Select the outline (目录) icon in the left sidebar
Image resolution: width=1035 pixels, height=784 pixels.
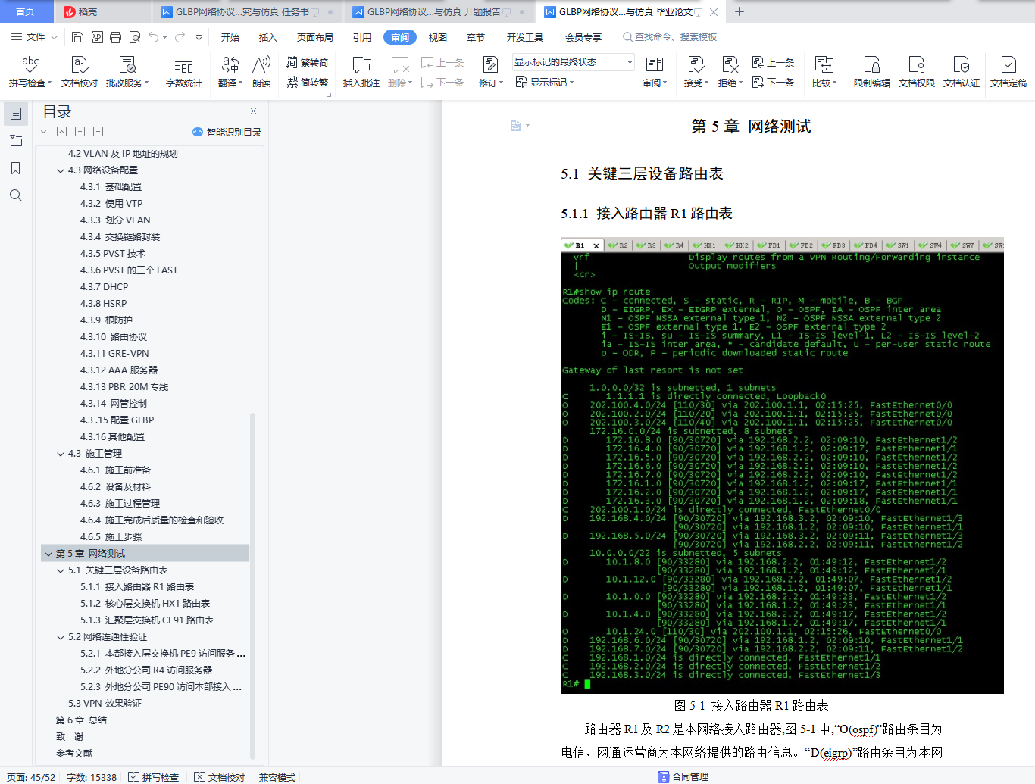(x=15, y=114)
